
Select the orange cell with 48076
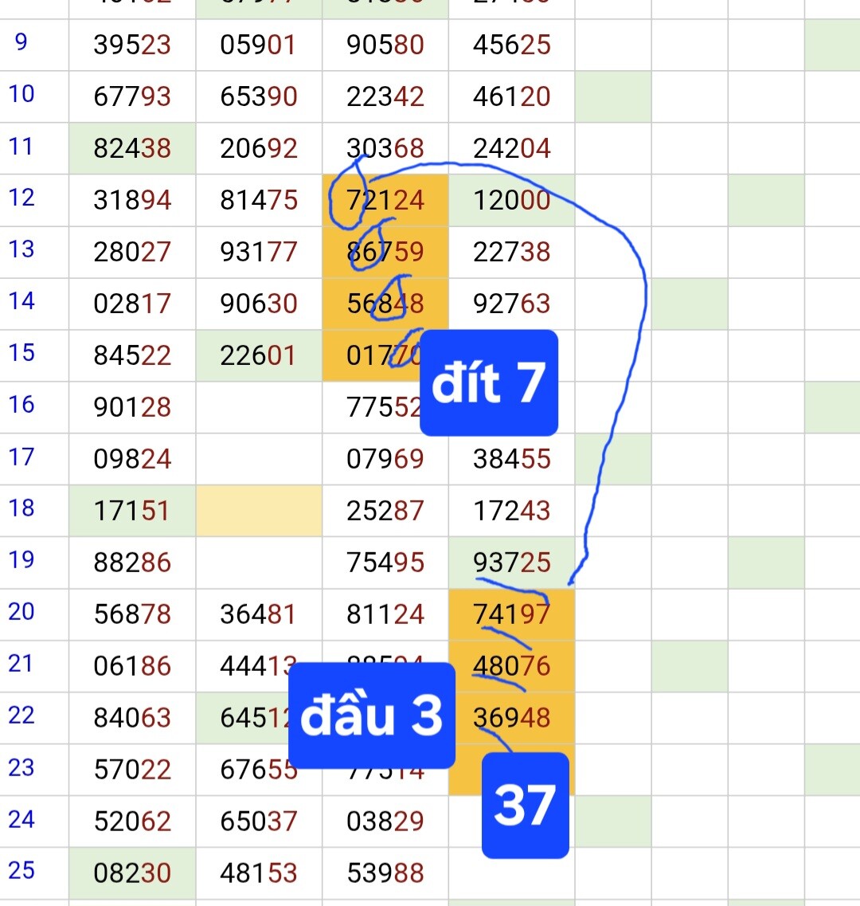tap(511, 666)
